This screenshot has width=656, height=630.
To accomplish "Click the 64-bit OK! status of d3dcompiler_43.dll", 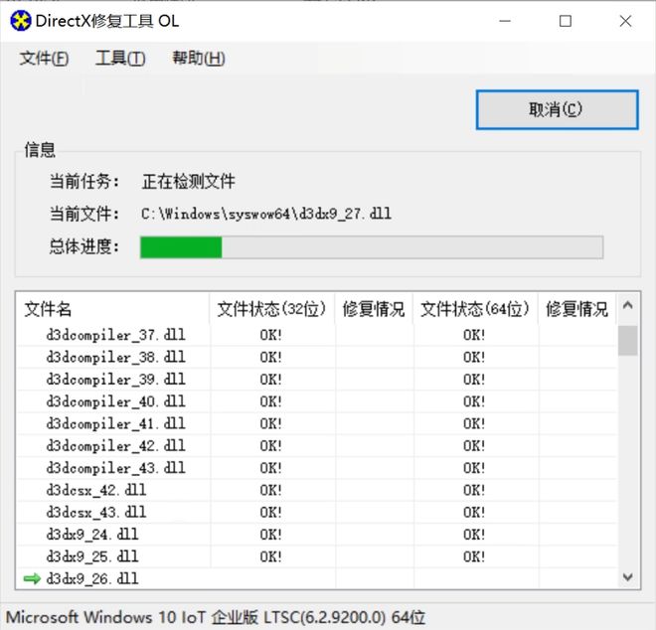I will 474,468.
